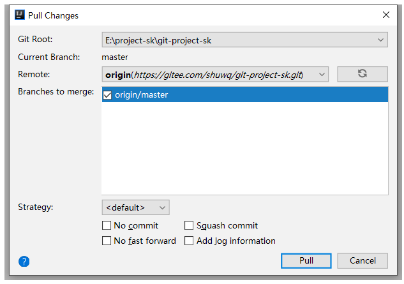Toggle the No fast forward checkbox
The image size is (404, 284).
(x=107, y=241)
